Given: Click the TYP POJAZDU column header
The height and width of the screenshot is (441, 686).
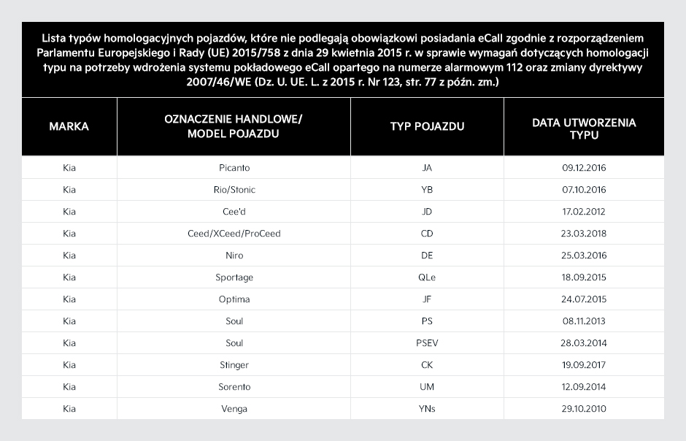Looking at the screenshot, I should [427, 126].
